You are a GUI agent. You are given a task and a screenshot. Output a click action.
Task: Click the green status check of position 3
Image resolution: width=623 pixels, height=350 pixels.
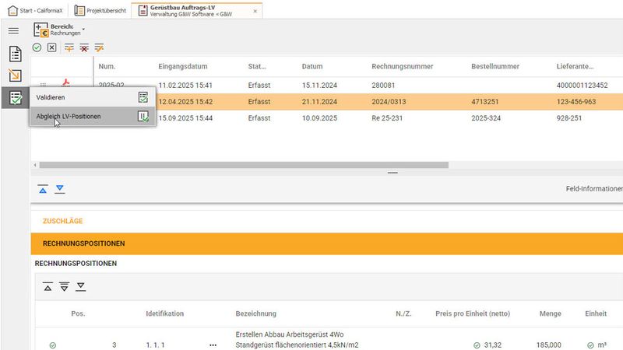(52, 345)
